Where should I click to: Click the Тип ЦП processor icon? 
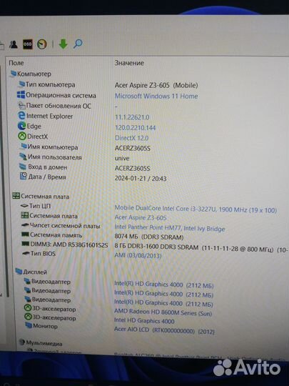tap(24, 206)
